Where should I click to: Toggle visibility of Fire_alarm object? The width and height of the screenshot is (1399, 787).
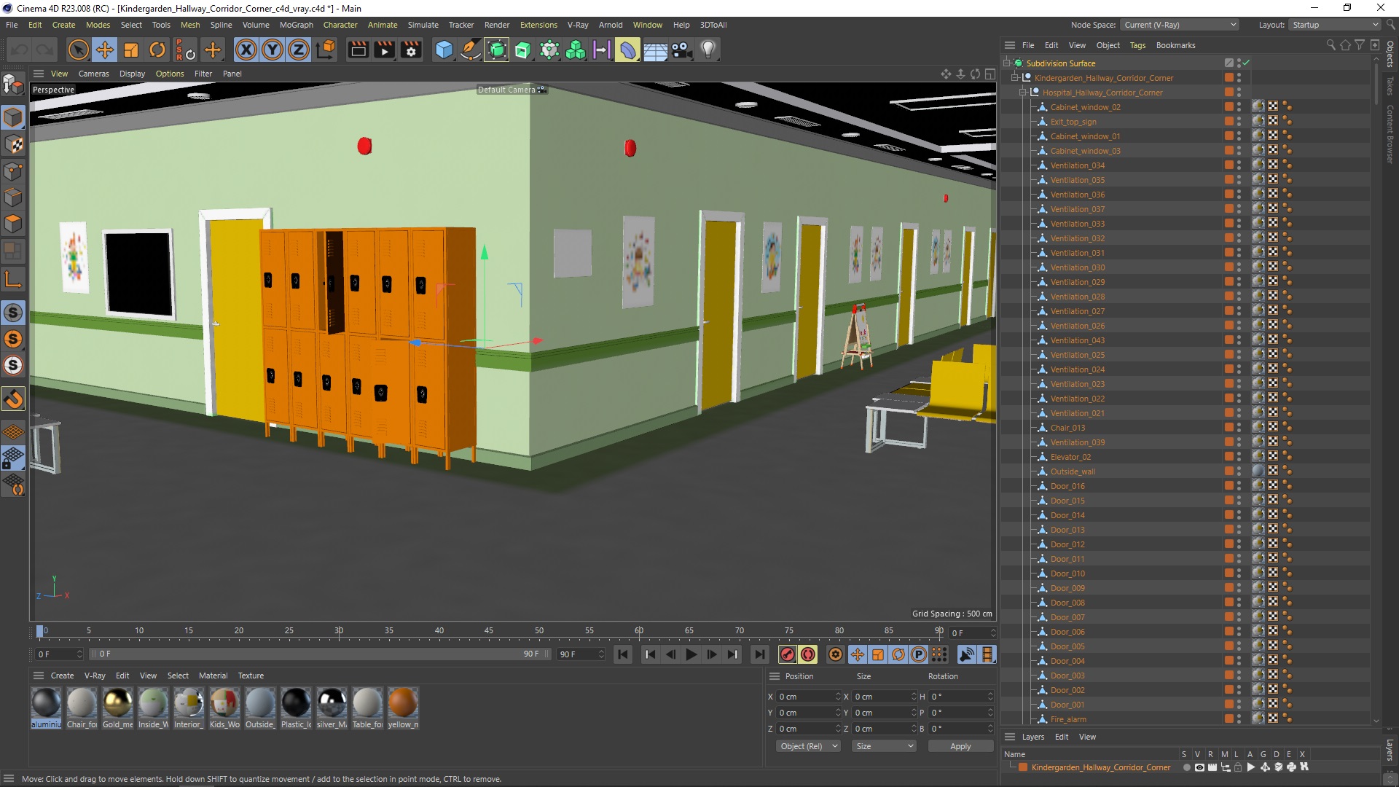point(1239,717)
